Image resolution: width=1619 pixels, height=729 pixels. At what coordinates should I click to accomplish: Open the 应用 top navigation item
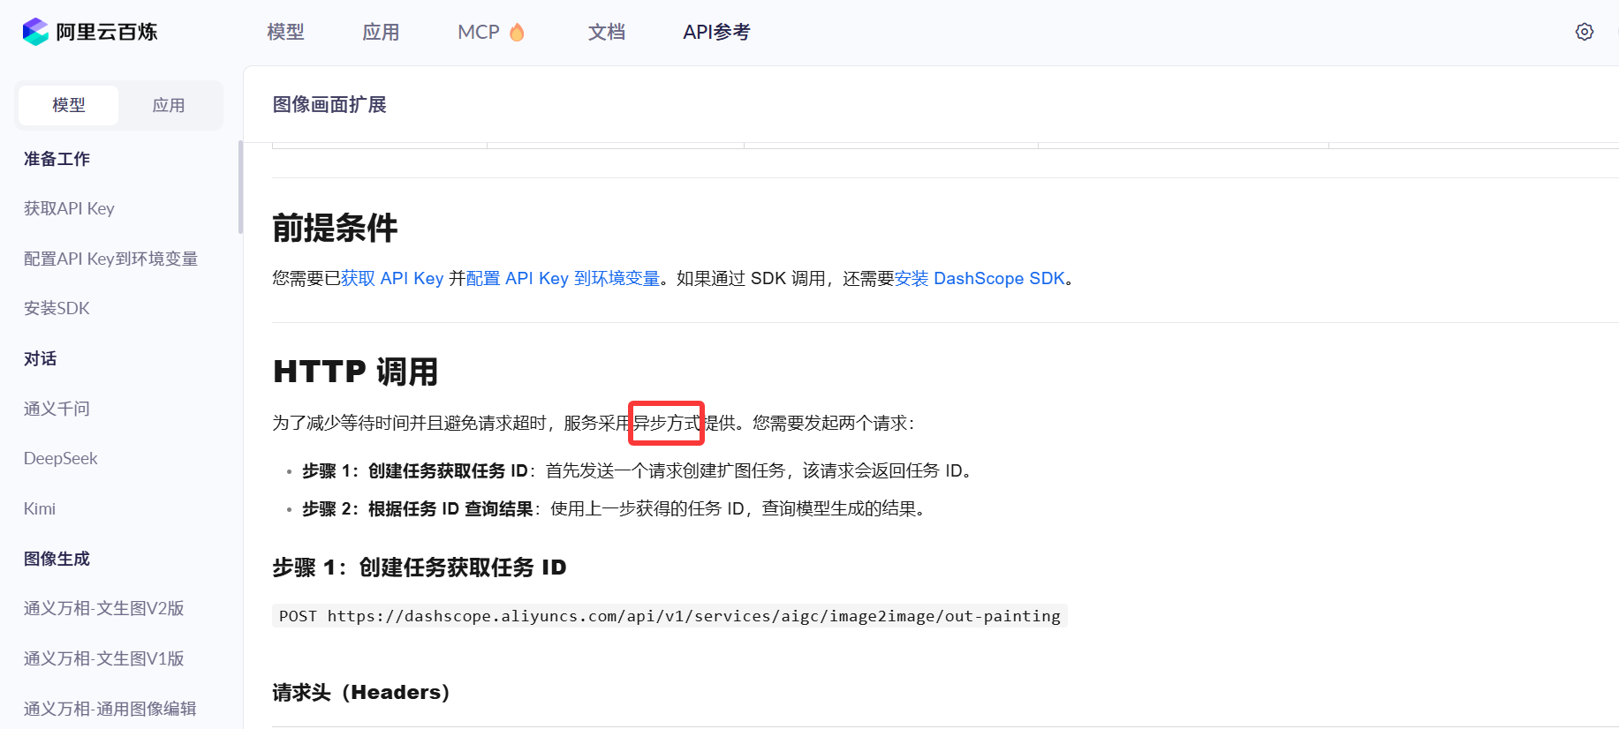[381, 32]
